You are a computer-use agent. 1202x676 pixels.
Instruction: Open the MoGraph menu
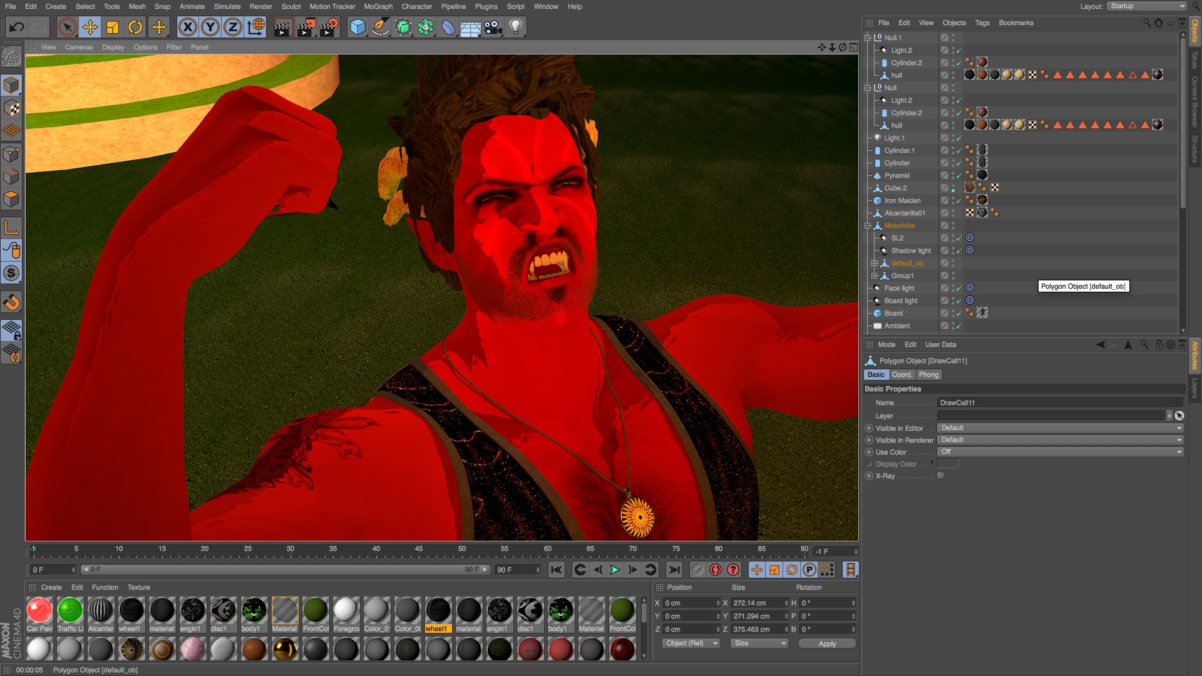coord(378,6)
